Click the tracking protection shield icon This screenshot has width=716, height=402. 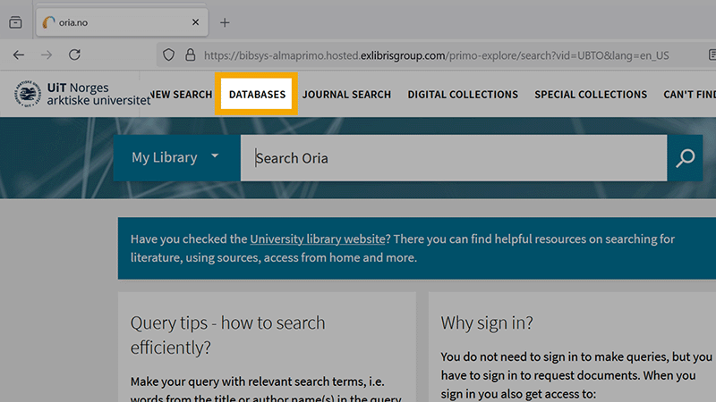click(x=168, y=54)
